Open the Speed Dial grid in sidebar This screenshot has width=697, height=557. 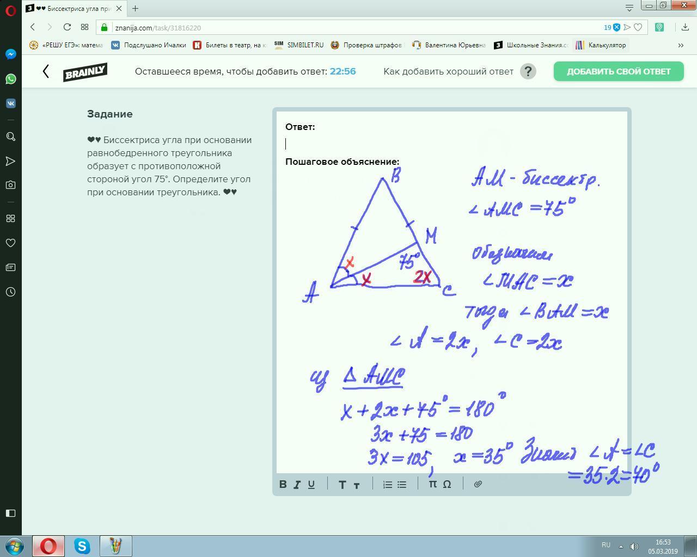(10, 218)
